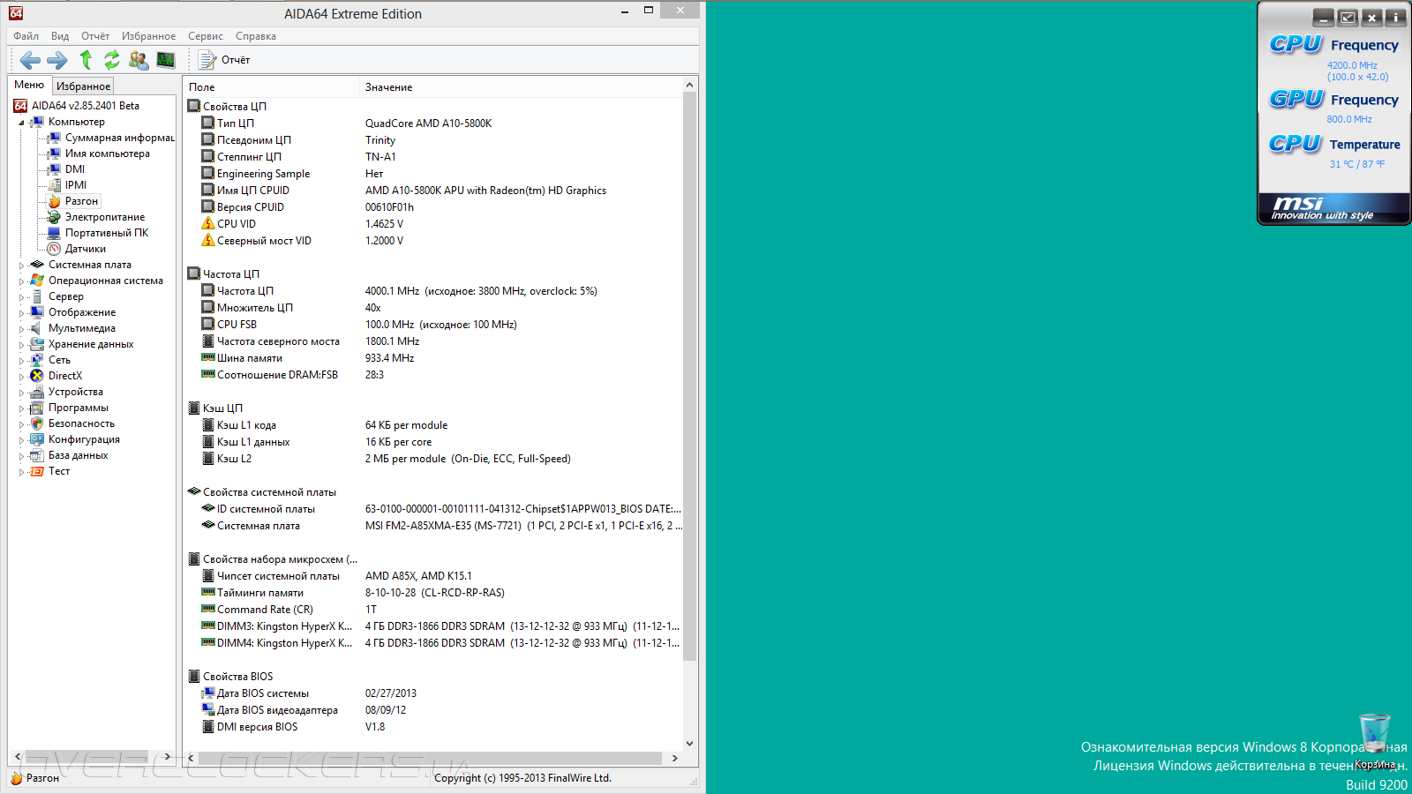This screenshot has width=1412, height=794.
Task: Select the Кэш L2 row
Action: [x=434, y=459]
